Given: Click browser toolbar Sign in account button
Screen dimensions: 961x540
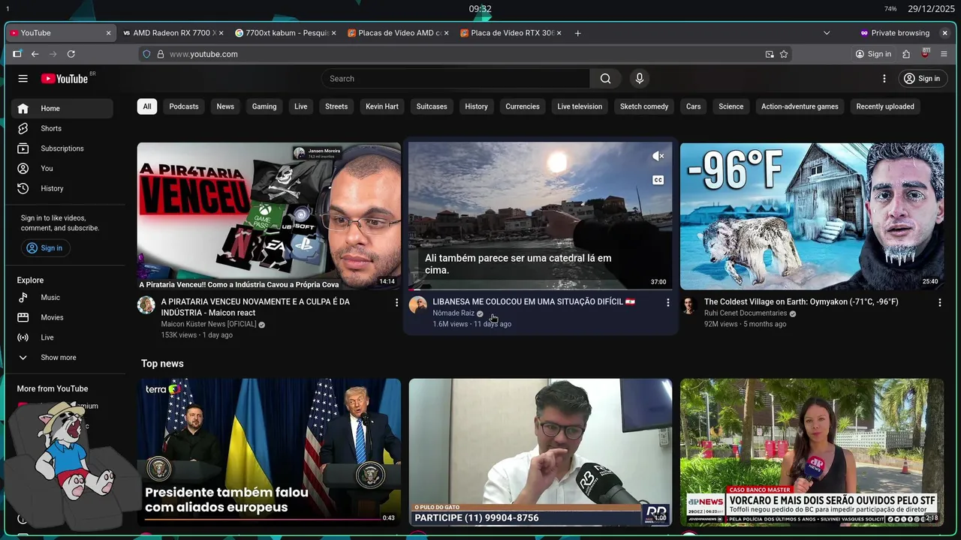Looking at the screenshot, I should point(873,54).
